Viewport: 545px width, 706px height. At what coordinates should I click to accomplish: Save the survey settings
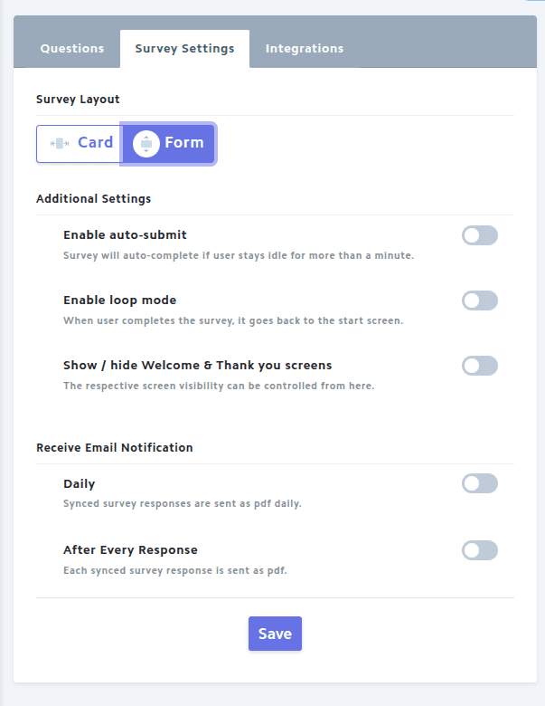click(275, 634)
